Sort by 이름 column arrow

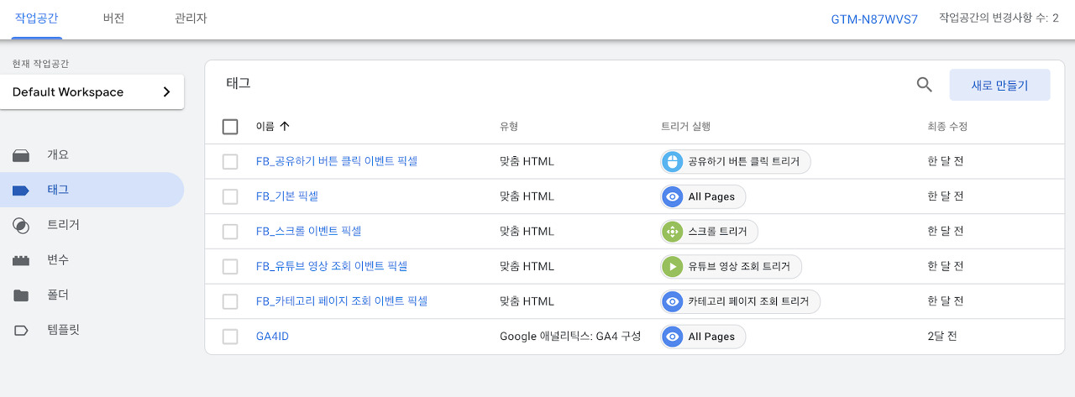click(x=284, y=127)
